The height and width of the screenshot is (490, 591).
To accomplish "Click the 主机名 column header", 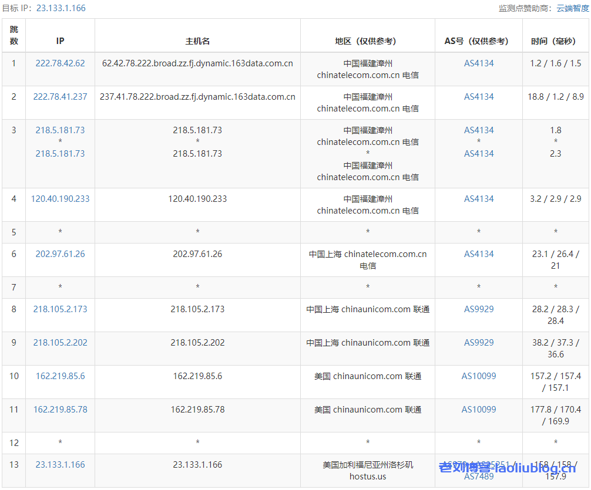I will 197,41.
